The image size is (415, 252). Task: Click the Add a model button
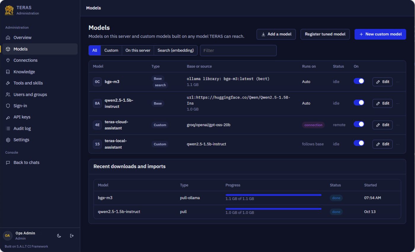[x=276, y=34]
